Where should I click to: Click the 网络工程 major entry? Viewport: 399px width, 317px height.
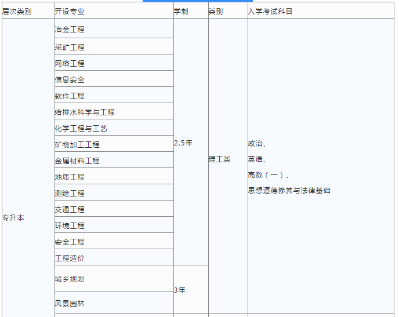[70, 63]
